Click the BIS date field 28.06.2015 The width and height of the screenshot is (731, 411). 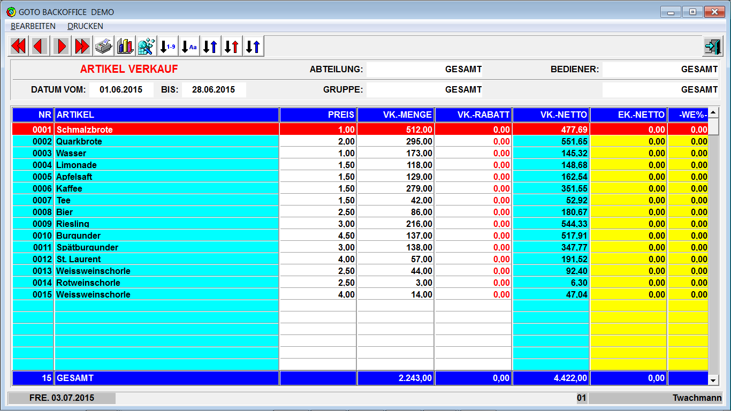pyautogui.click(x=214, y=90)
